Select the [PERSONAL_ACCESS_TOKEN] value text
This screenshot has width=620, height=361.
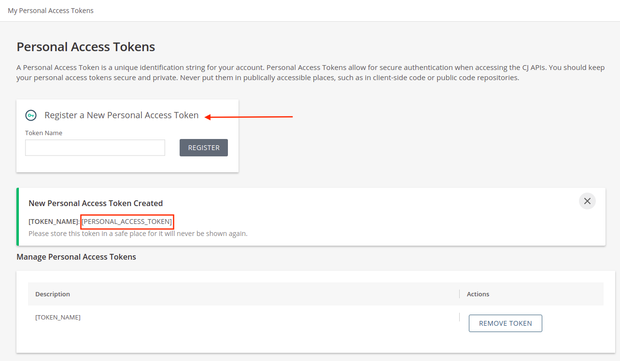pos(127,222)
